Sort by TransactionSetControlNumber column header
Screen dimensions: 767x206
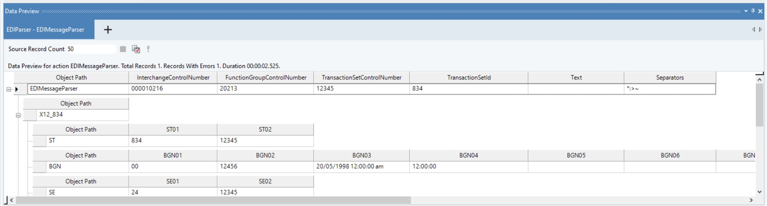click(362, 77)
